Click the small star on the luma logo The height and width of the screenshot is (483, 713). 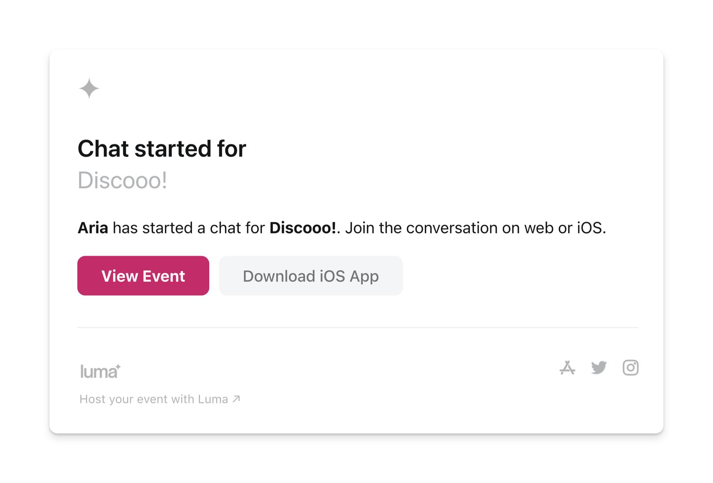point(118,366)
